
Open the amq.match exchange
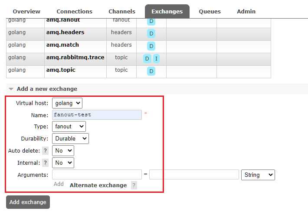[62, 45]
